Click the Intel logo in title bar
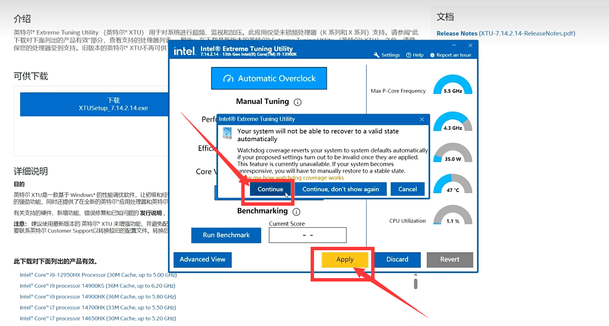Viewport: 609px width, 326px height. pos(184,51)
